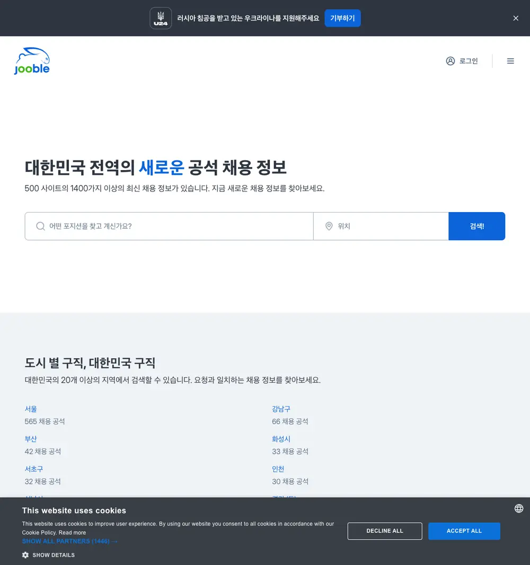Viewport: 530px width, 565px height.
Task: Open the 로그인 login link
Action: point(469,61)
